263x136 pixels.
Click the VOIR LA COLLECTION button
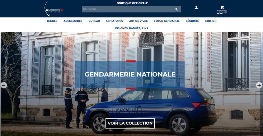130,123
